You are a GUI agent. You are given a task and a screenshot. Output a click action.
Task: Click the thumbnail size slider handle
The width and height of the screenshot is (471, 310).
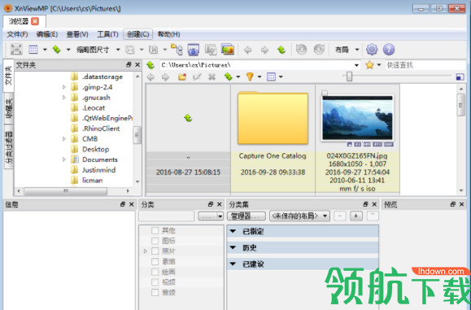[349, 76]
